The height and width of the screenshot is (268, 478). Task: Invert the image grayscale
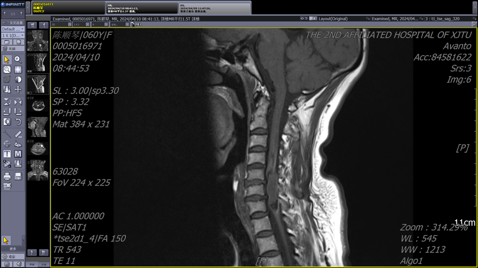click(7, 122)
